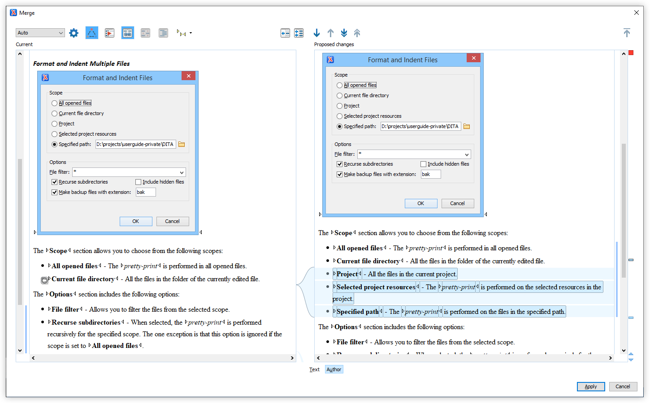Jump to previous change double-arrow
Viewport: 650px width, 403px height.
[x=357, y=33]
